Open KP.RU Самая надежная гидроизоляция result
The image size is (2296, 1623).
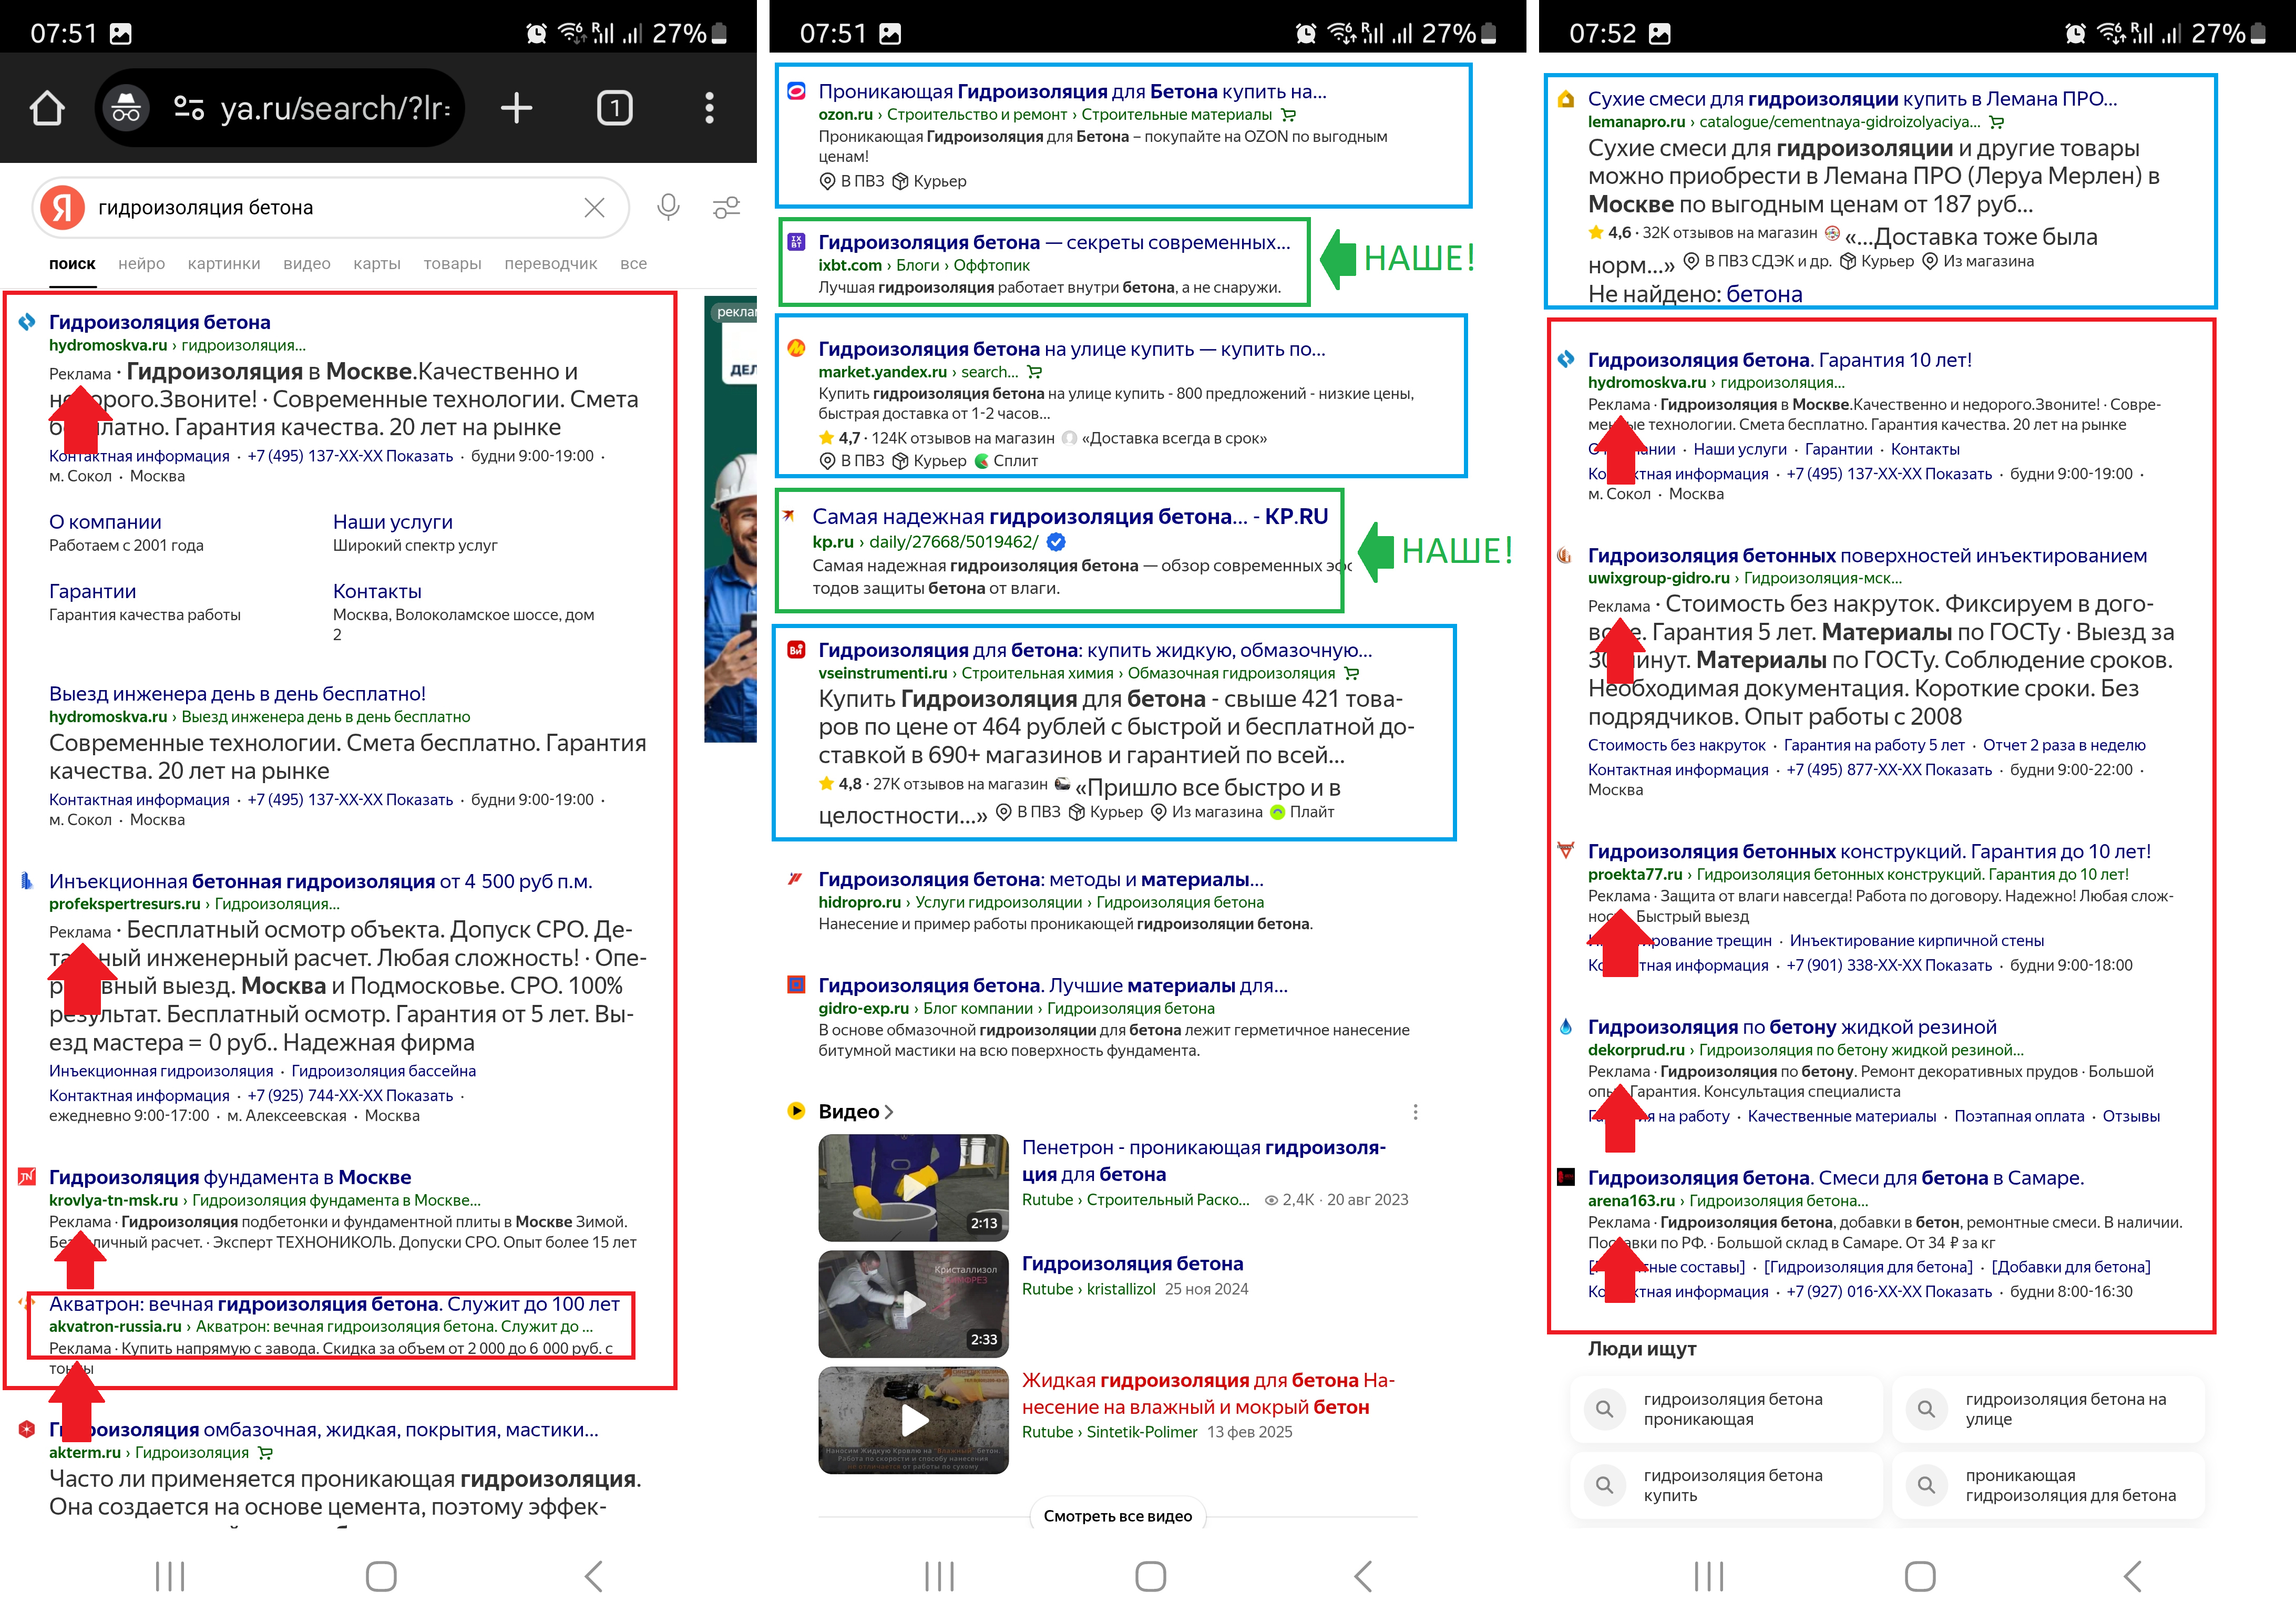pos(1070,517)
